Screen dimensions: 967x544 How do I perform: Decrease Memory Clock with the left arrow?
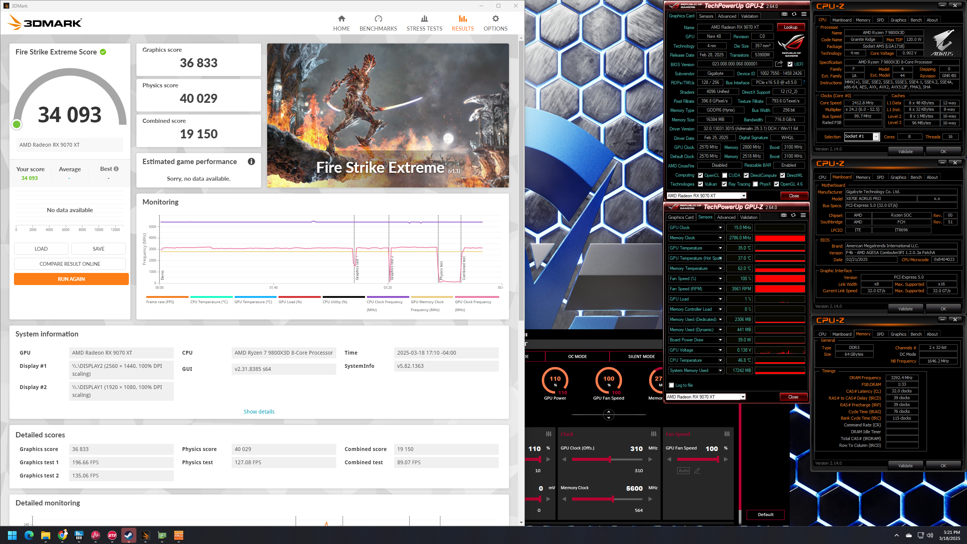(x=564, y=499)
